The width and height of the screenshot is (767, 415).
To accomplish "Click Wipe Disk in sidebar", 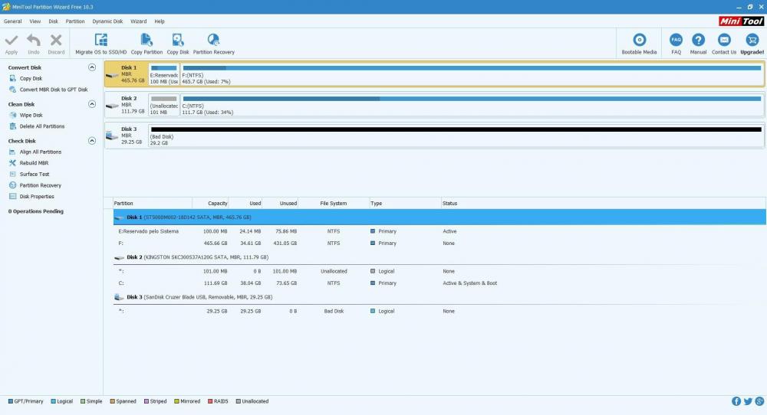I will [31, 115].
